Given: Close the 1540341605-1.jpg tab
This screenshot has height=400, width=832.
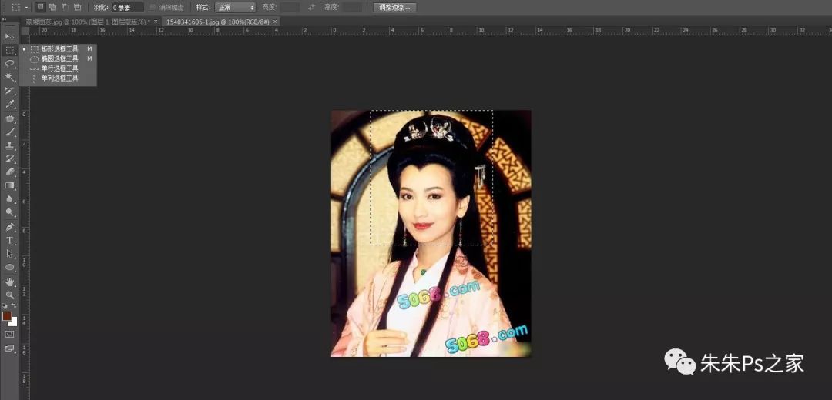Looking at the screenshot, I should [x=275, y=22].
